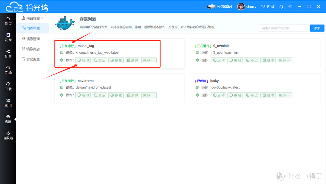Start the musci_tag container with 启动

click(83, 60)
